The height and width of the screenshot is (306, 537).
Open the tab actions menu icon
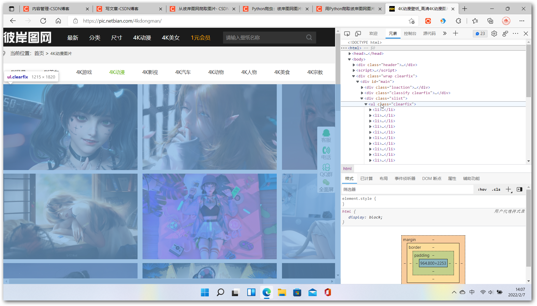coord(12,9)
